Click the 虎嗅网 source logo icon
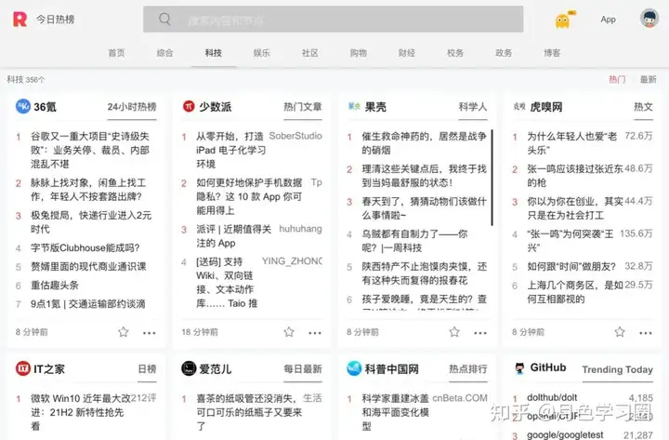 click(x=519, y=106)
